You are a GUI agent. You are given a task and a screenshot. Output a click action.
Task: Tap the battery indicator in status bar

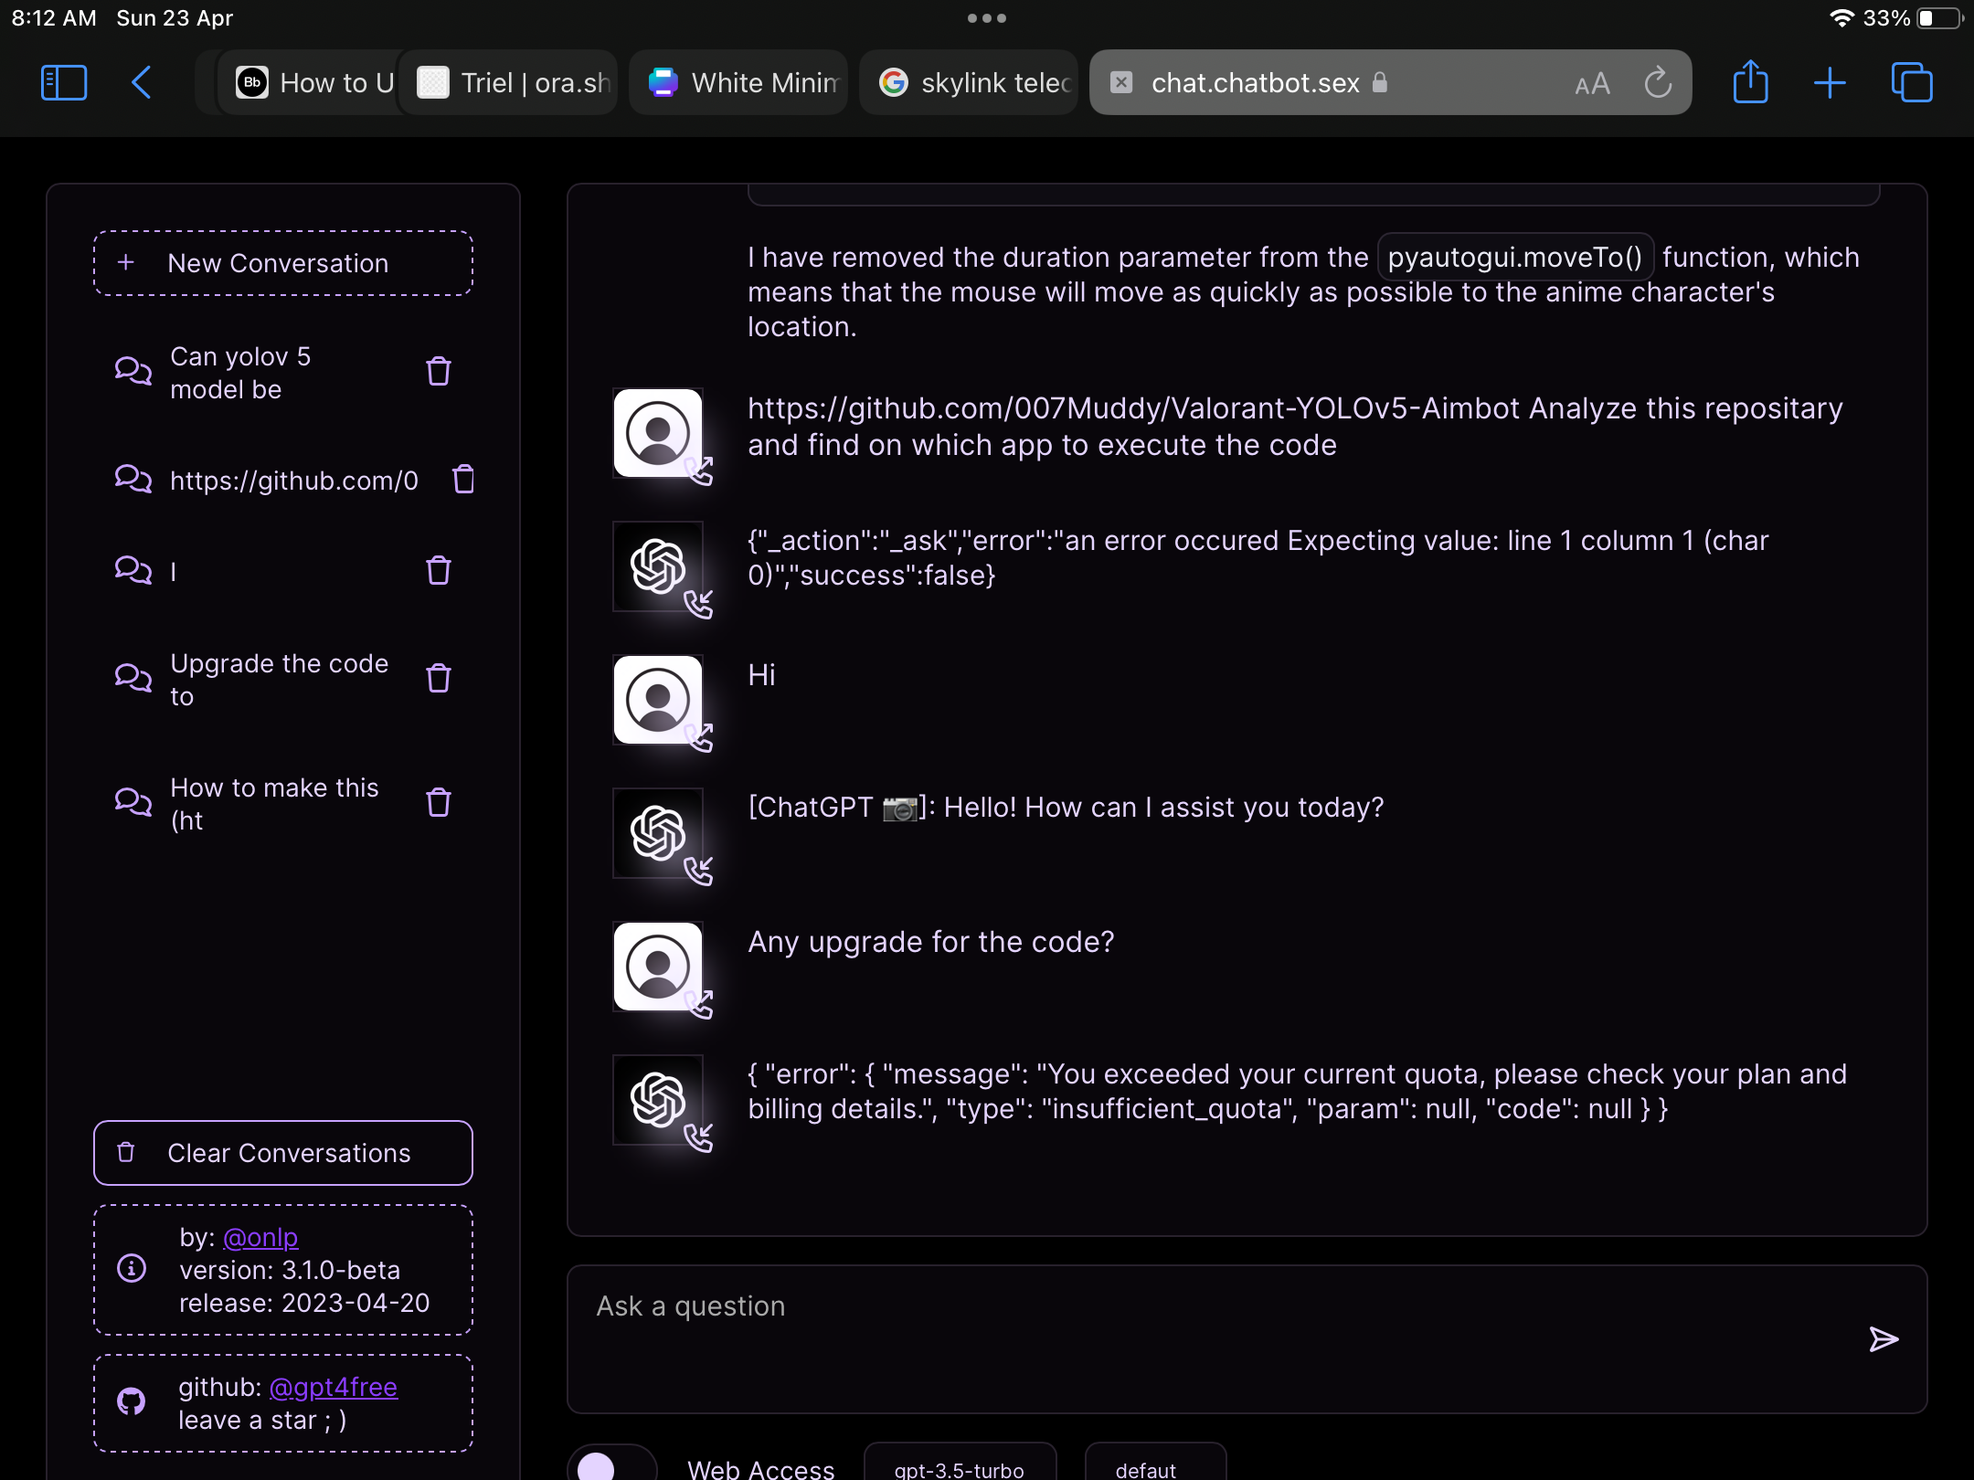pos(1939,18)
